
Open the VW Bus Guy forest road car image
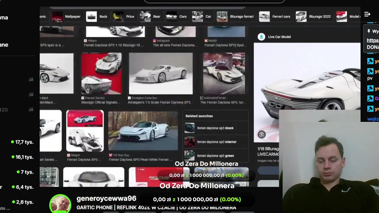point(143,130)
